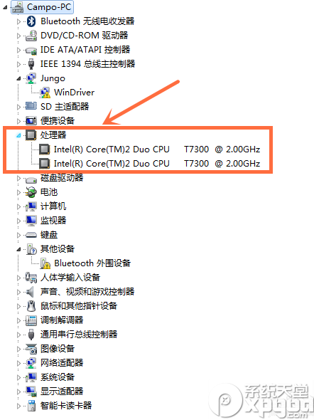Select the second Intel Core2 Duo T7300 entry
This screenshot has width=314, height=420.
(x=156, y=164)
